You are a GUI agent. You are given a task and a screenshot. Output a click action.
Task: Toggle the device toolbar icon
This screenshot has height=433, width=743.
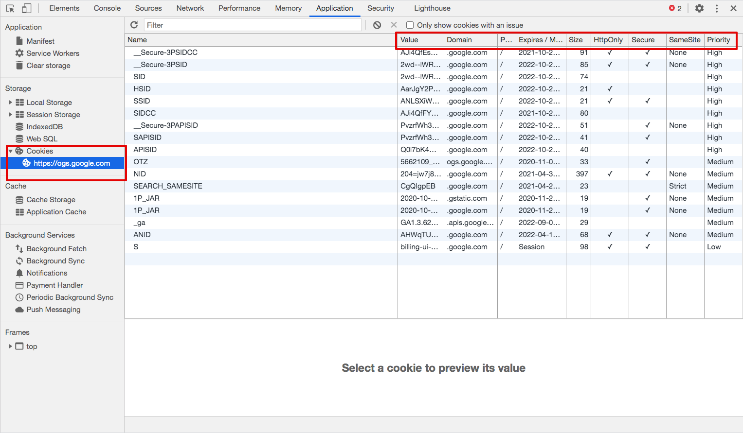point(27,8)
